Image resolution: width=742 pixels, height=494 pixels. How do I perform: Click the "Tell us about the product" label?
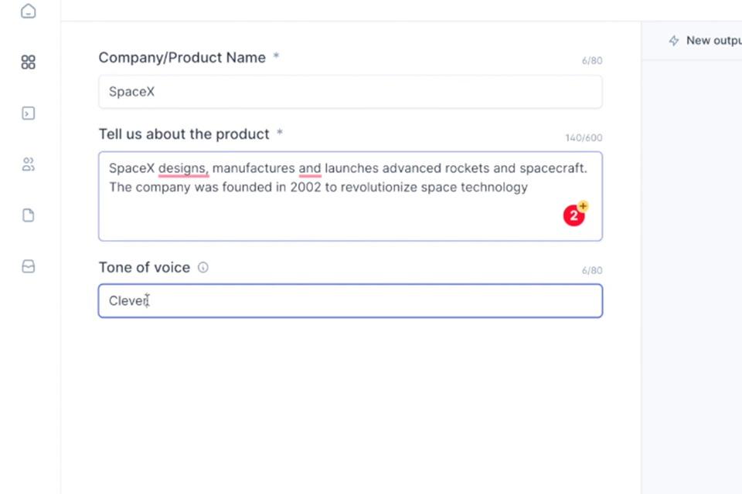(184, 134)
